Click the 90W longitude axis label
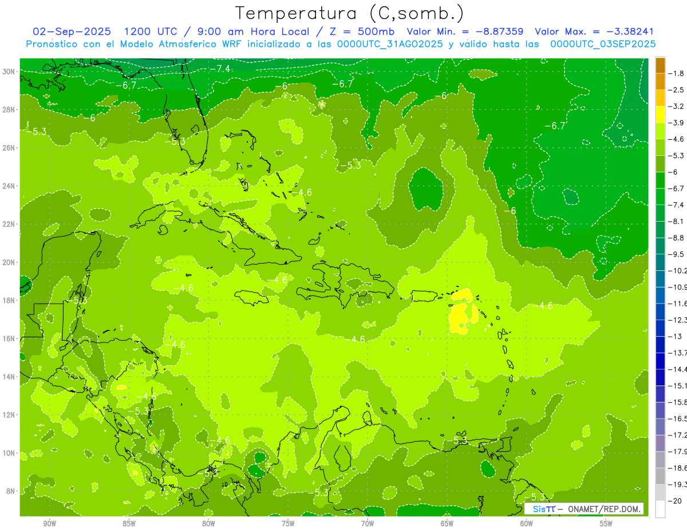 pyautogui.click(x=50, y=523)
